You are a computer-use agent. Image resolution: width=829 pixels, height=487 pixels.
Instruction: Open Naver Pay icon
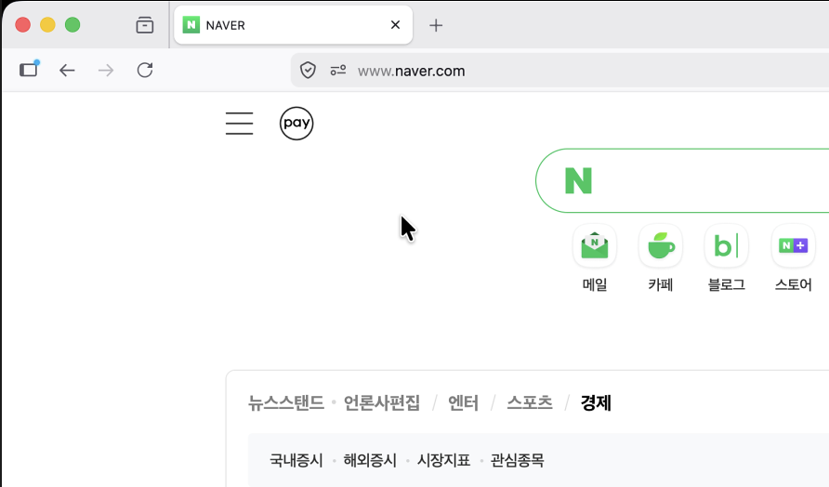click(296, 124)
